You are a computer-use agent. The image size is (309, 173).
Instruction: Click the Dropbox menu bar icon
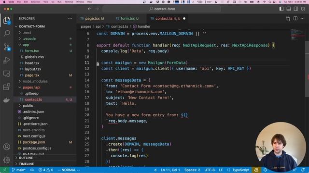point(157,2)
